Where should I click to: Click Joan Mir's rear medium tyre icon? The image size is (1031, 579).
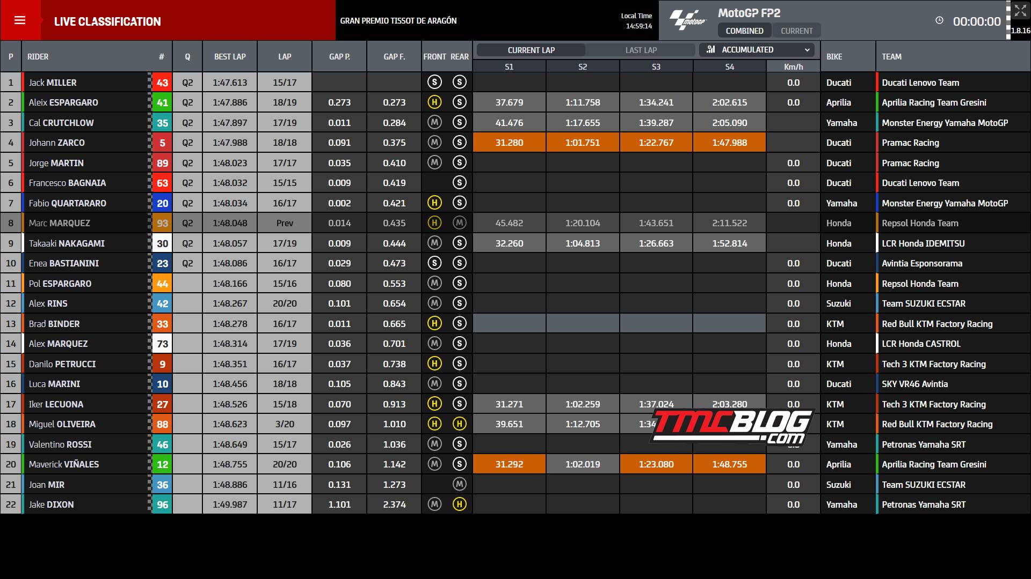tap(459, 484)
